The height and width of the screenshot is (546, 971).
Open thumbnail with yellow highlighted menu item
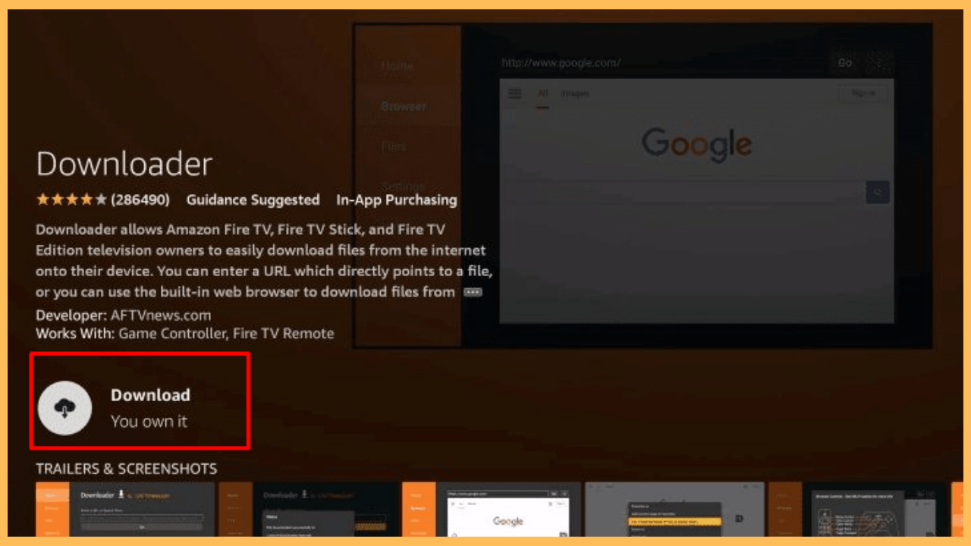pyautogui.click(x=674, y=509)
